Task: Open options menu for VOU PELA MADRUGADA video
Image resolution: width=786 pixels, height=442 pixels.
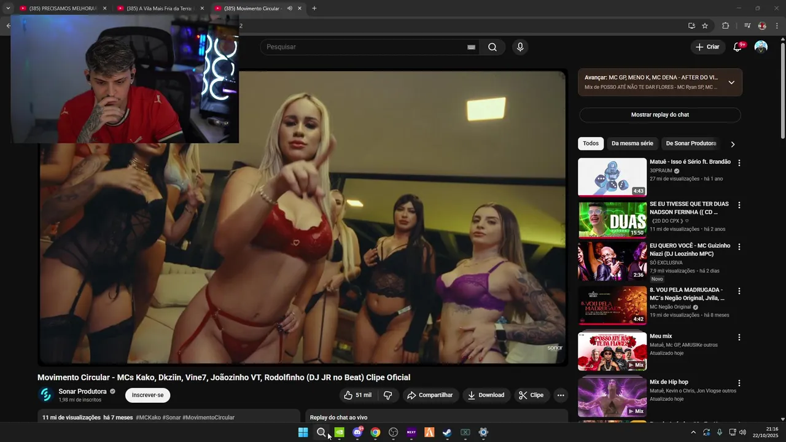Action: click(739, 291)
